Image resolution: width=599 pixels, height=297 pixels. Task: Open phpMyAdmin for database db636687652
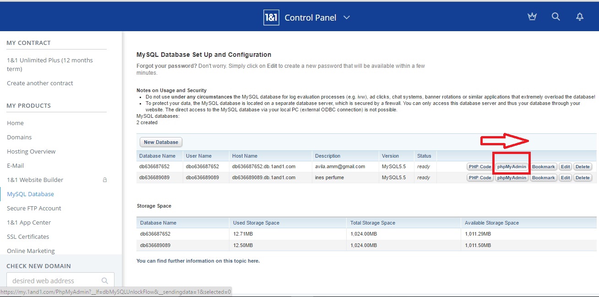click(x=512, y=167)
